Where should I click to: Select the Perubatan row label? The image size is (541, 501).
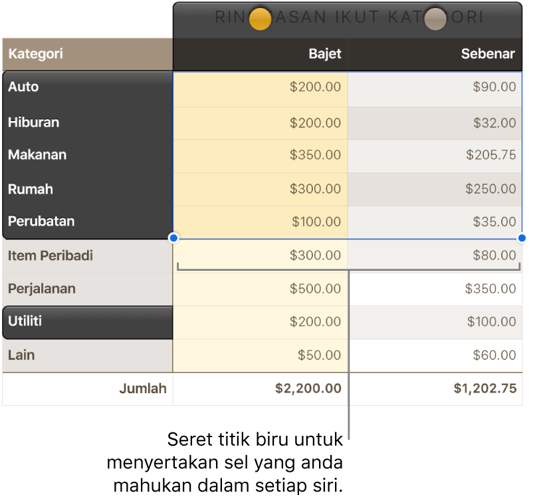pyautogui.click(x=87, y=222)
